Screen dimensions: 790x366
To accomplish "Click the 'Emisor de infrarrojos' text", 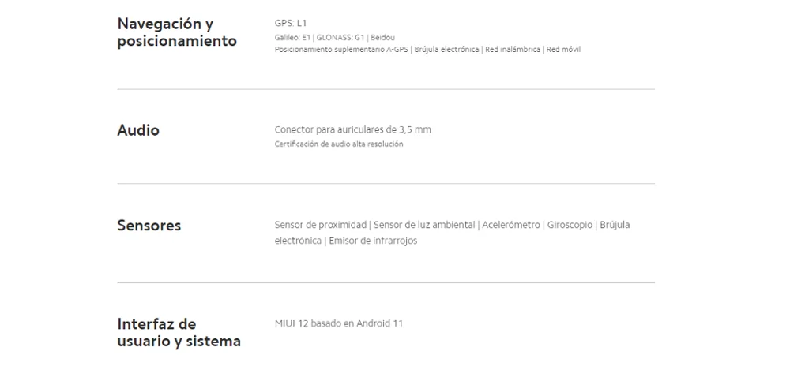I will pyautogui.click(x=372, y=241).
